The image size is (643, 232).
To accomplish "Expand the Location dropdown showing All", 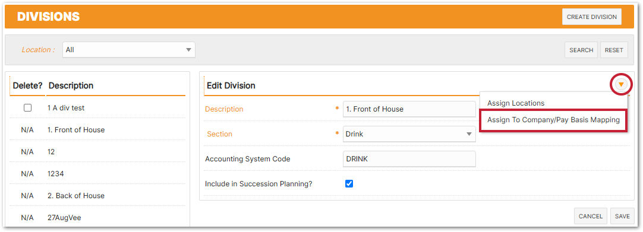I will pyautogui.click(x=129, y=50).
